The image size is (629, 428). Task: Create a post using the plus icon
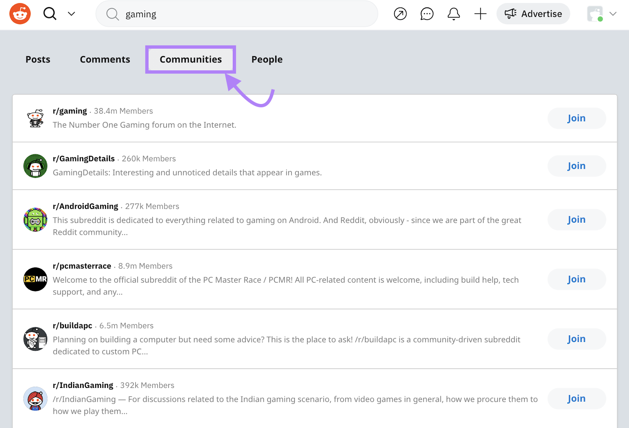point(480,14)
